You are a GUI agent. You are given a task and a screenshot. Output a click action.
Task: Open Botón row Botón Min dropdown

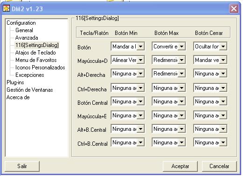[x=128, y=46]
